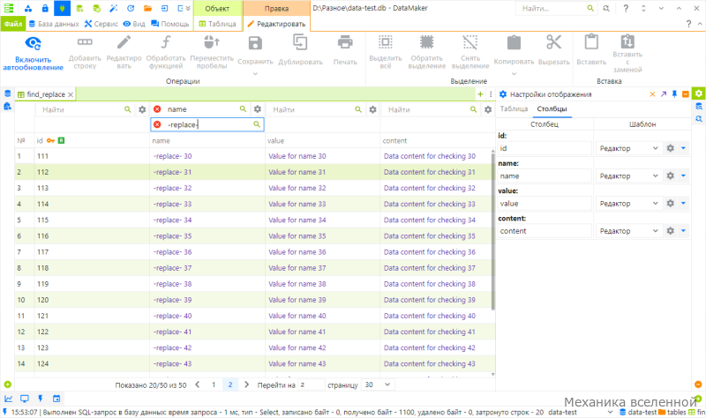The height and width of the screenshot is (418, 706).
Task: Expand the blue arrow for content column
Action: [x=683, y=231]
